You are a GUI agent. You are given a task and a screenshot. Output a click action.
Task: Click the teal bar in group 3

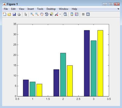tap(94, 68)
